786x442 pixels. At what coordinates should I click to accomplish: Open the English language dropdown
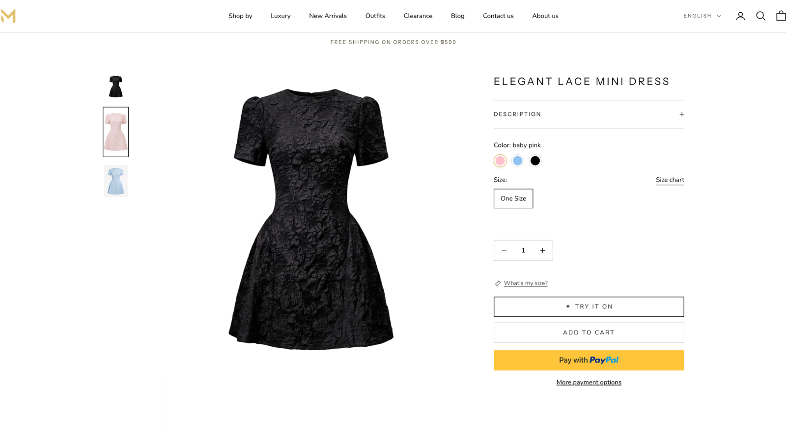click(702, 16)
